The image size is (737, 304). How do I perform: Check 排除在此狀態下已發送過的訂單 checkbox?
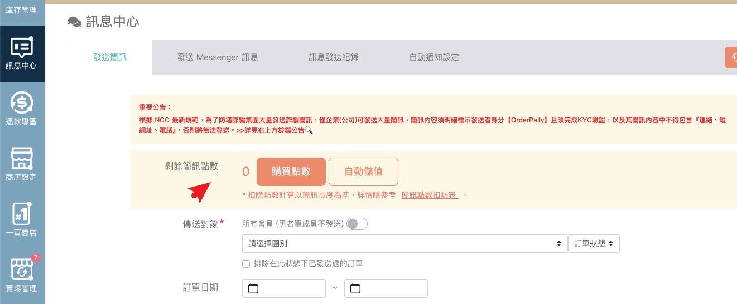(246, 263)
